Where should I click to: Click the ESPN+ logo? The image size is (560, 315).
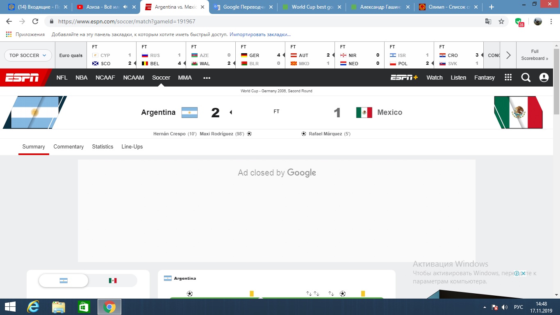(404, 78)
